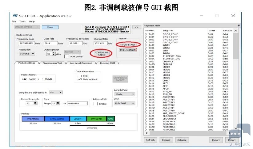The image size is (253, 149).
Task: Expand register 0x2B PCKTCTRL6 row
Action: (146, 121)
